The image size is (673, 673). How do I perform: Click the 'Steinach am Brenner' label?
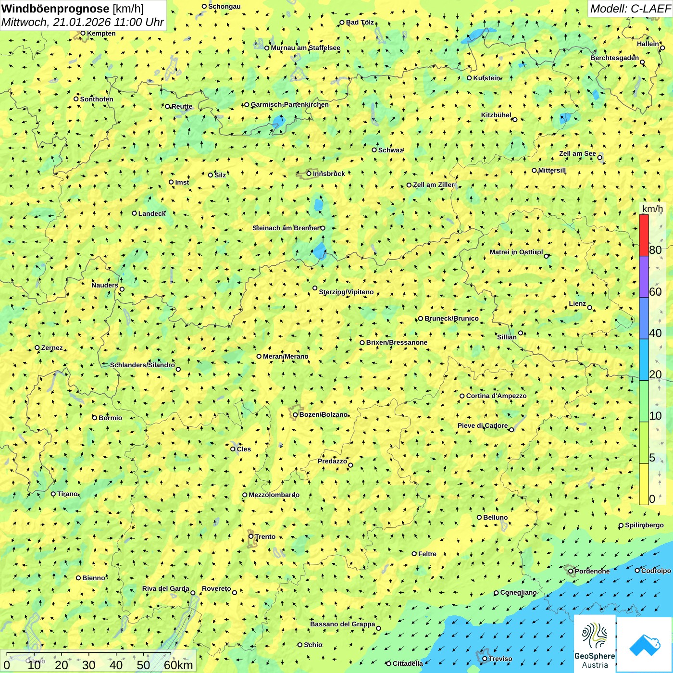[286, 228]
